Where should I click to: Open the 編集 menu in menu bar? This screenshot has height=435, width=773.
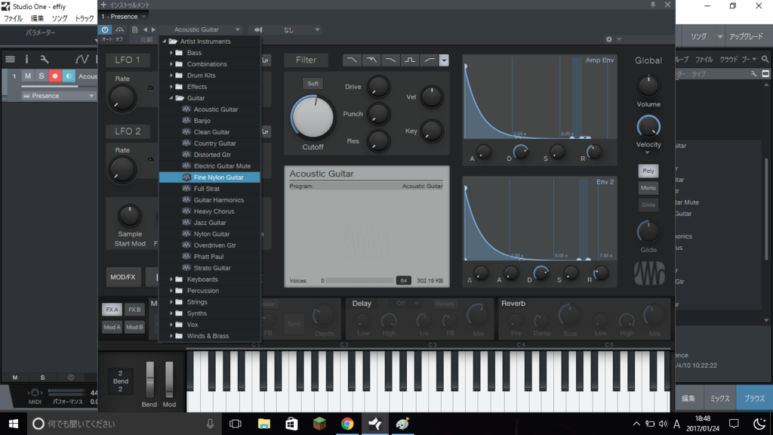pos(37,18)
